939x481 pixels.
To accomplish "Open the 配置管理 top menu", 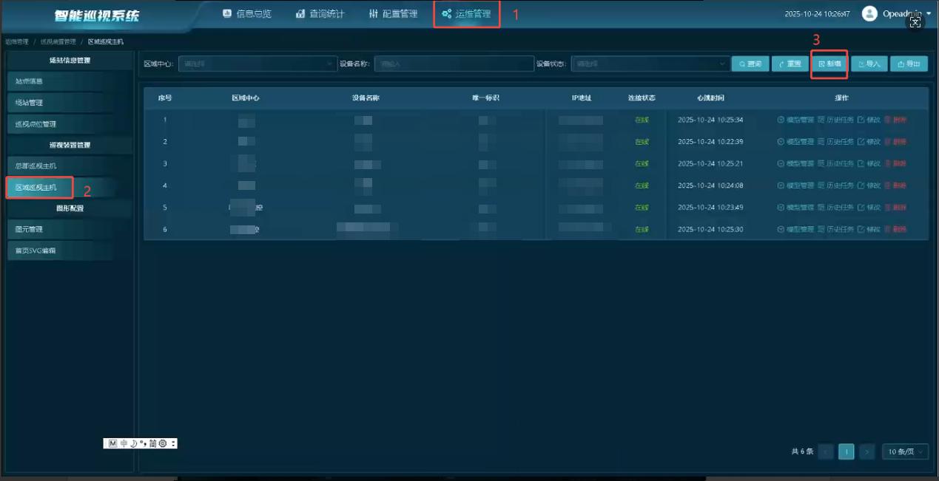I will [393, 14].
